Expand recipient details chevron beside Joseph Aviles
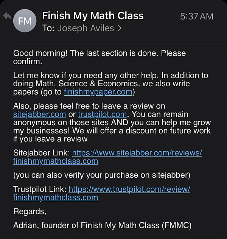This screenshot has width=227, height=239. [120, 28]
